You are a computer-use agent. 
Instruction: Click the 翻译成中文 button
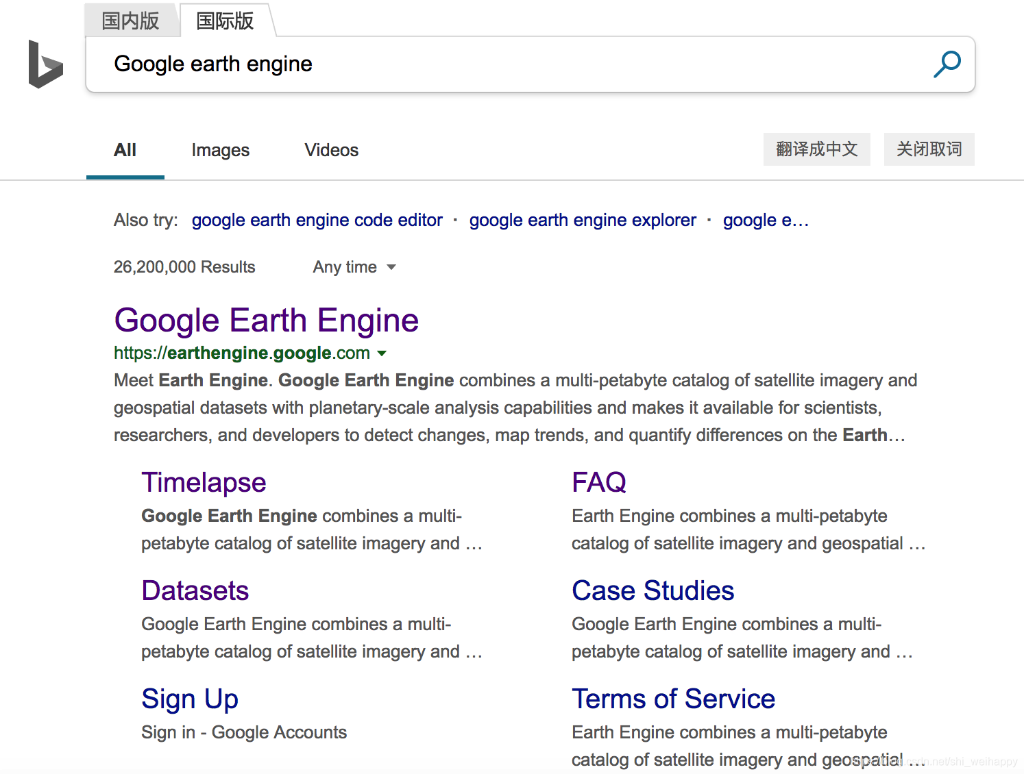(816, 149)
